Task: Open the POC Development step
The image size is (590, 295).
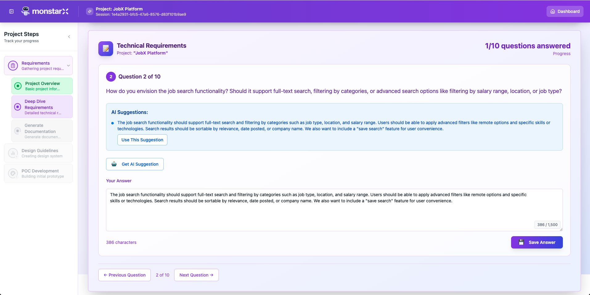Action: pyautogui.click(x=40, y=173)
